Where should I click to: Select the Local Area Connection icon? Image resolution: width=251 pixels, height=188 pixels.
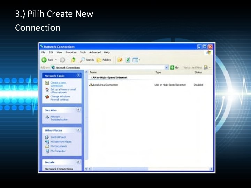[91, 85]
